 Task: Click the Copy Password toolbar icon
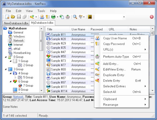tap(48, 17)
